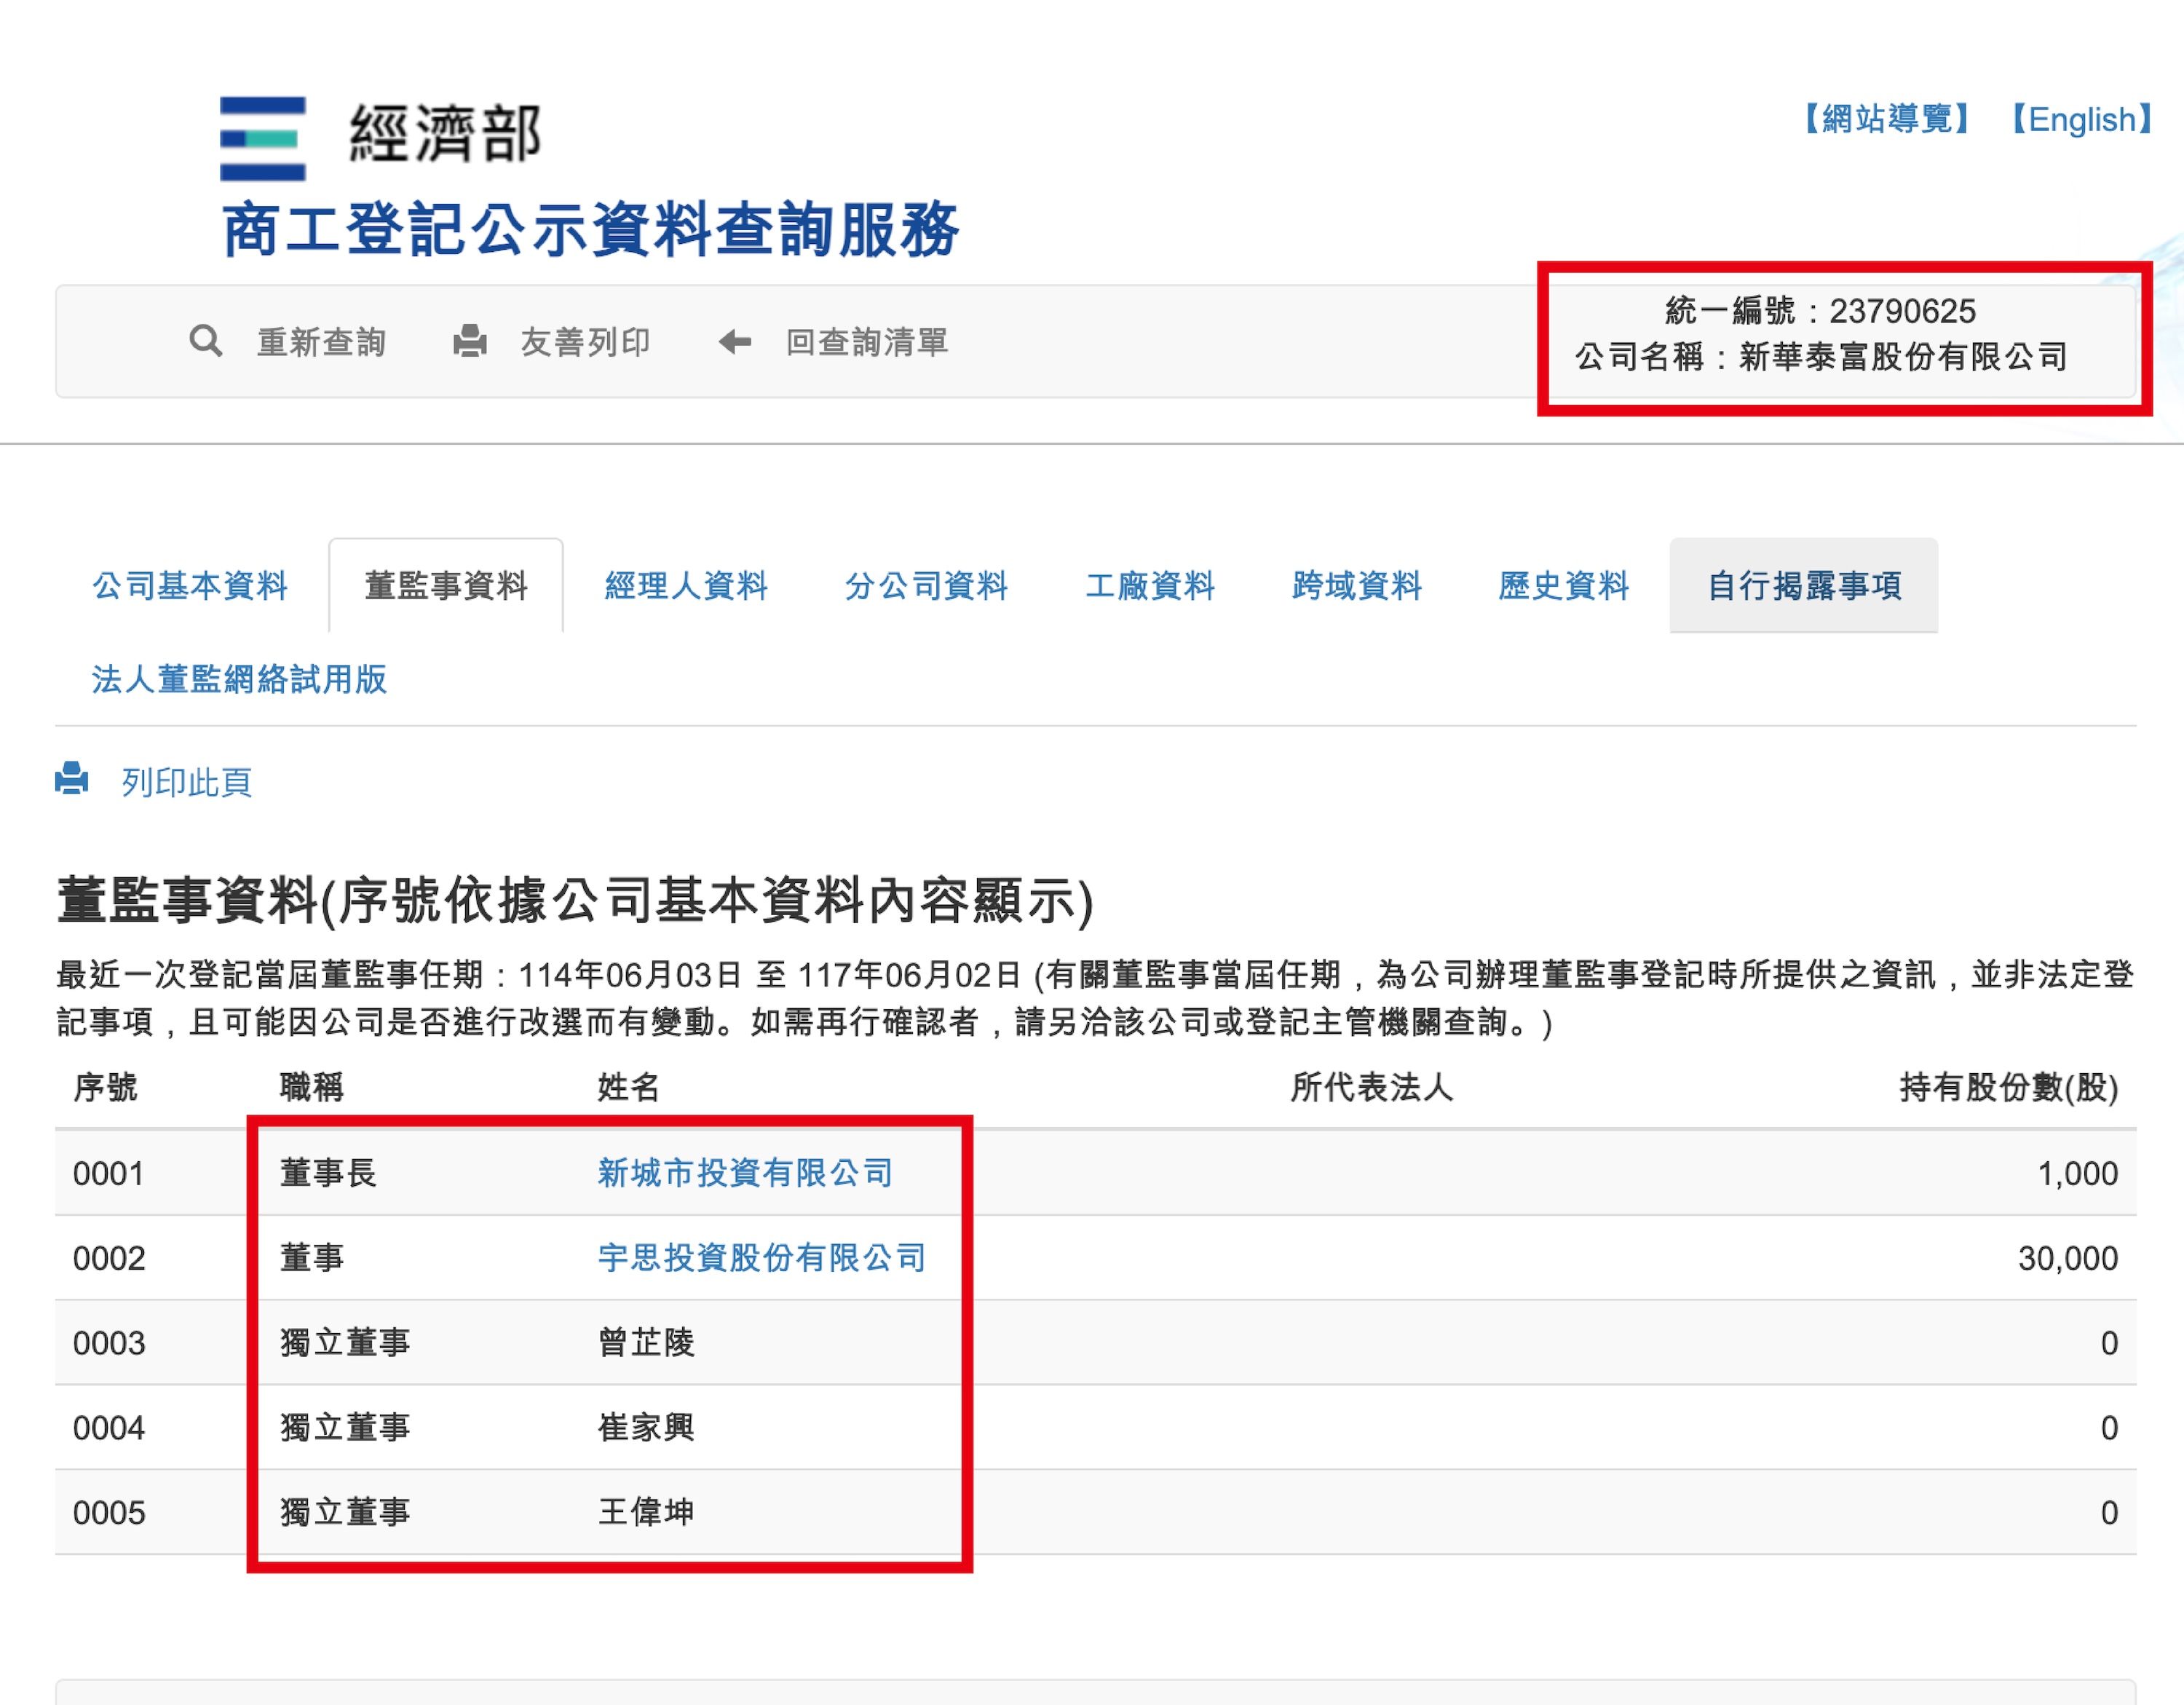Viewport: 2184px width, 1705px height.
Task: Open 法人董監網絡試用版
Action: coord(240,680)
